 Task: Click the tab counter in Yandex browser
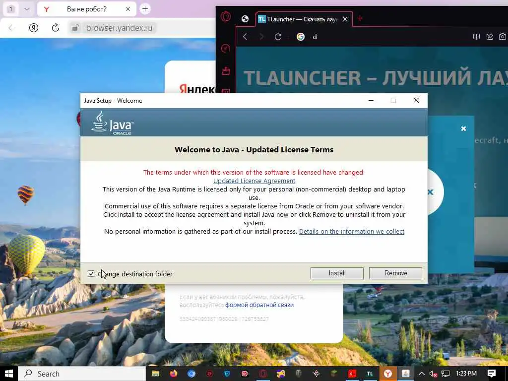point(11,9)
